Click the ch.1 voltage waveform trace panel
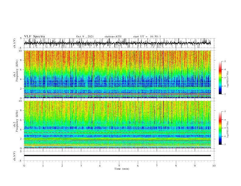This screenshot has width=241, height=186. click(120, 43)
